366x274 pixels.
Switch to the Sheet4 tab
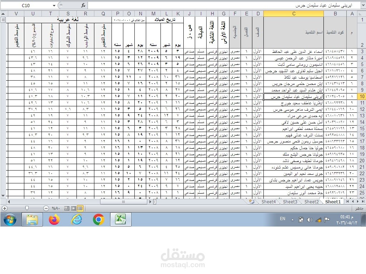269,202
